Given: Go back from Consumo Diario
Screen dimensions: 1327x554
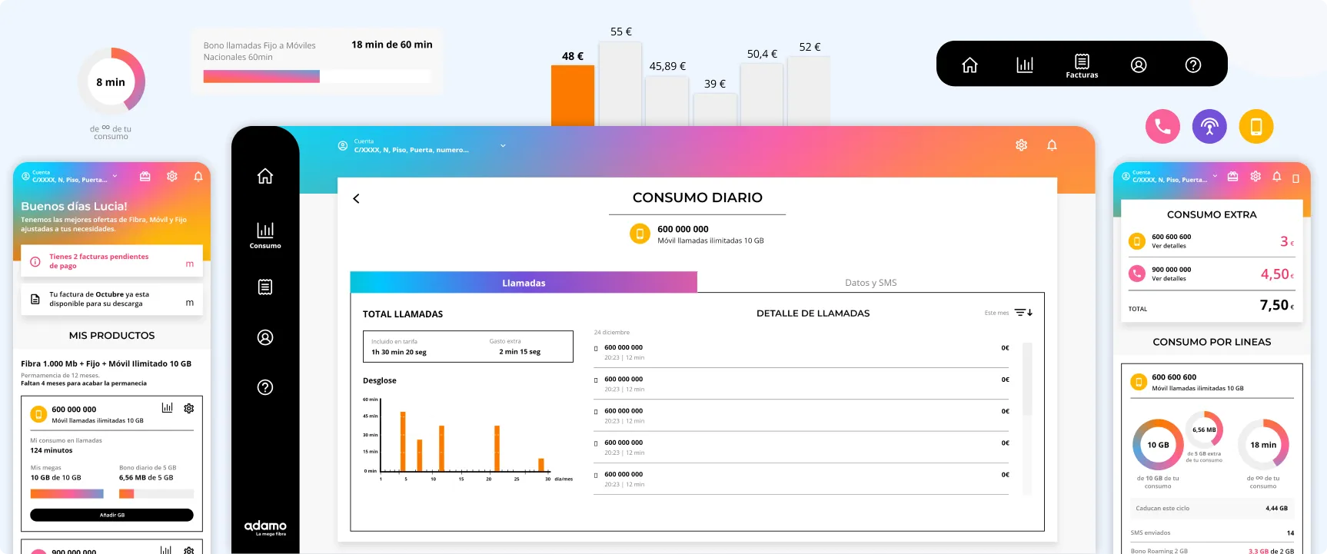Looking at the screenshot, I should 356,198.
